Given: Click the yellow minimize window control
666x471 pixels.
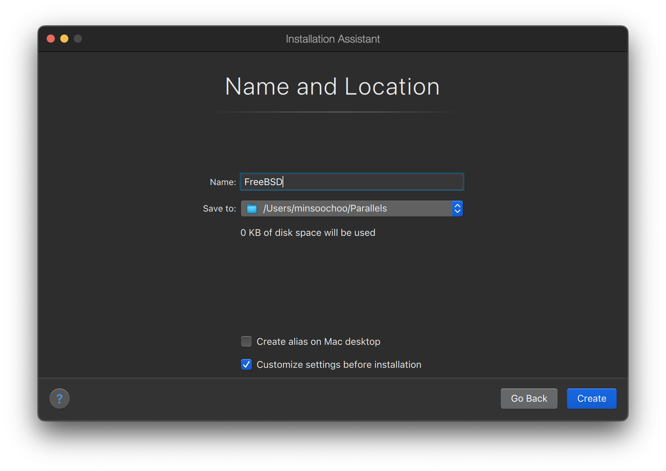Looking at the screenshot, I should (x=64, y=39).
